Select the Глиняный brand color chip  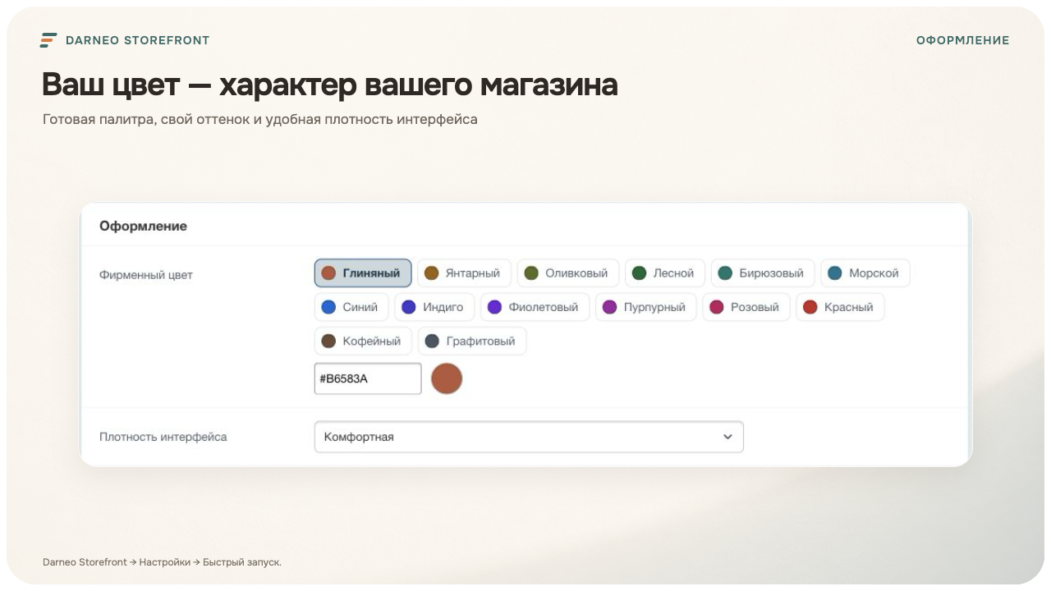pyautogui.click(x=363, y=273)
